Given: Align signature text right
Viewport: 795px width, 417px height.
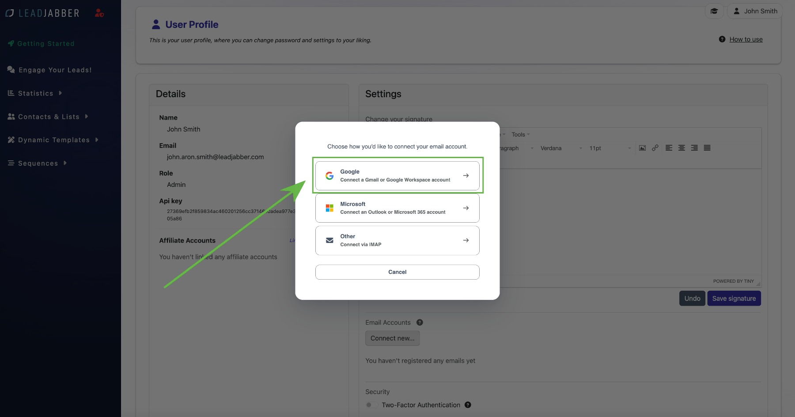Looking at the screenshot, I should pos(694,148).
